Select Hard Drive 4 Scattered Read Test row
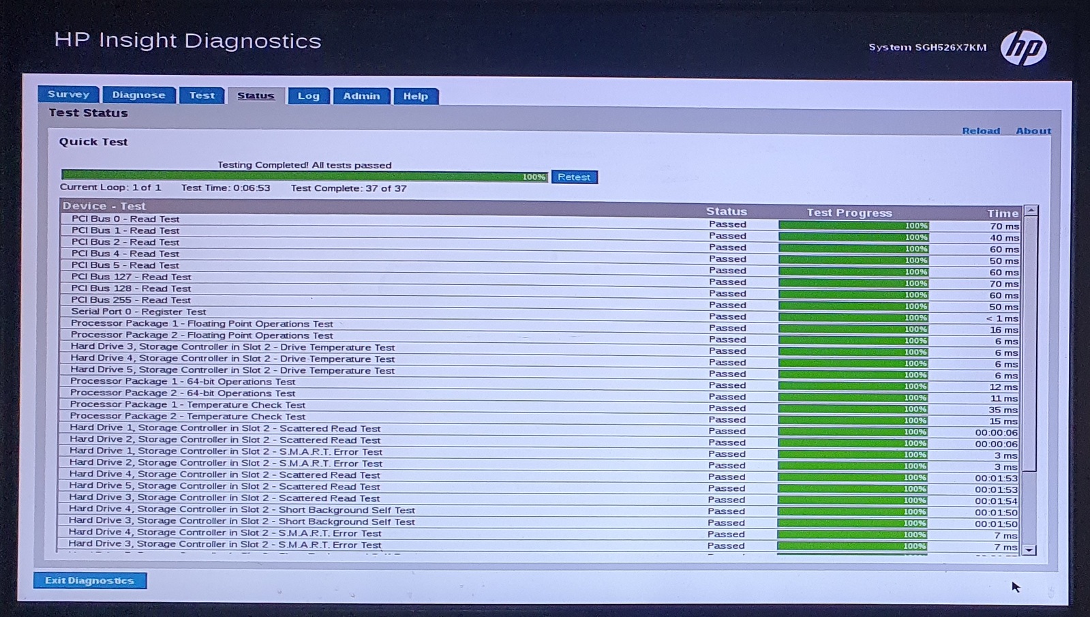Image resolution: width=1090 pixels, height=617 pixels. [540, 476]
